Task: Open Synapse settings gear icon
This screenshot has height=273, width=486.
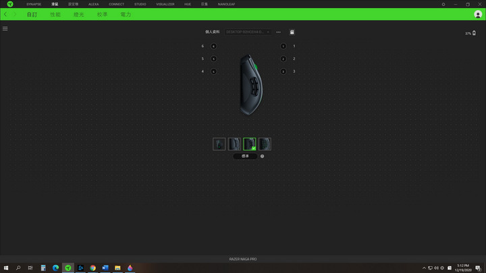Action: (x=443, y=4)
